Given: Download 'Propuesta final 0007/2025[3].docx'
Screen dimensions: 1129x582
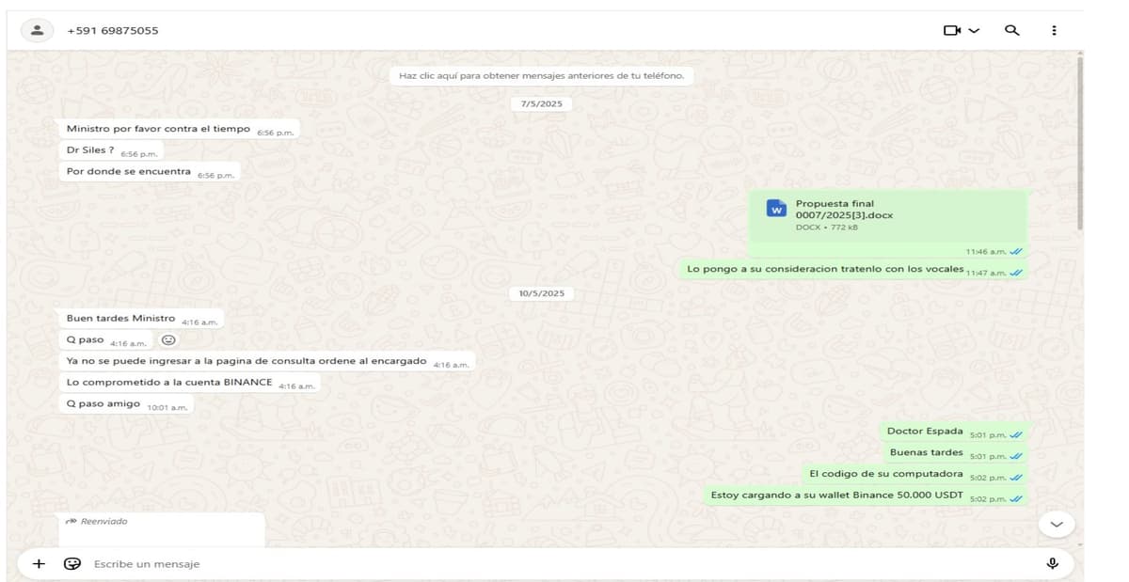Looking at the screenshot, I should [847, 209].
